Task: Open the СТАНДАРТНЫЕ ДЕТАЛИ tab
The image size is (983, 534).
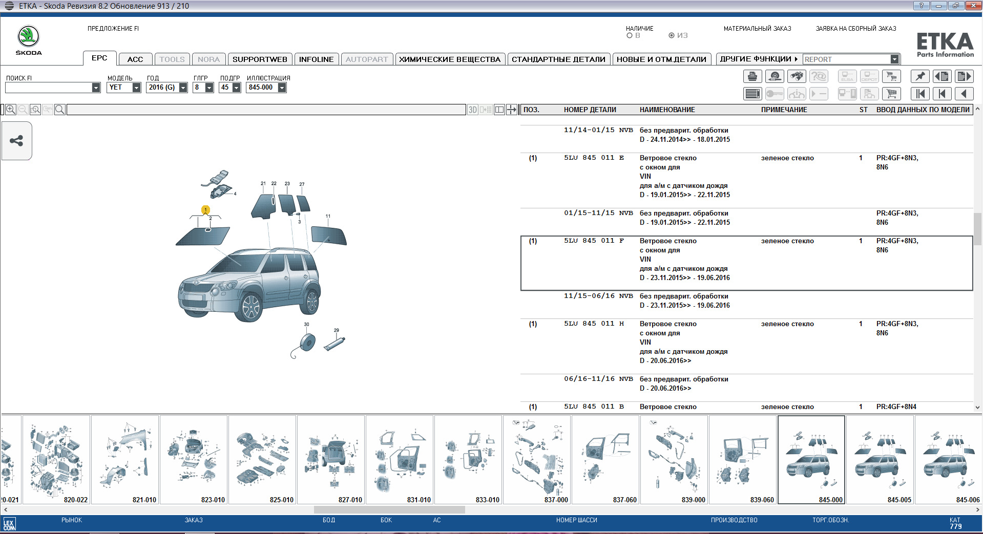Action: pos(558,59)
